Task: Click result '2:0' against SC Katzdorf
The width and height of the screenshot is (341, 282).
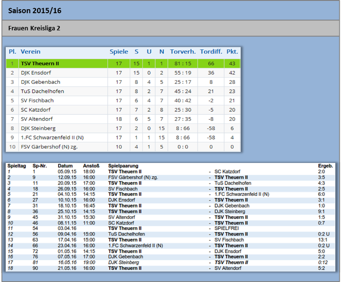Action: 322,172
